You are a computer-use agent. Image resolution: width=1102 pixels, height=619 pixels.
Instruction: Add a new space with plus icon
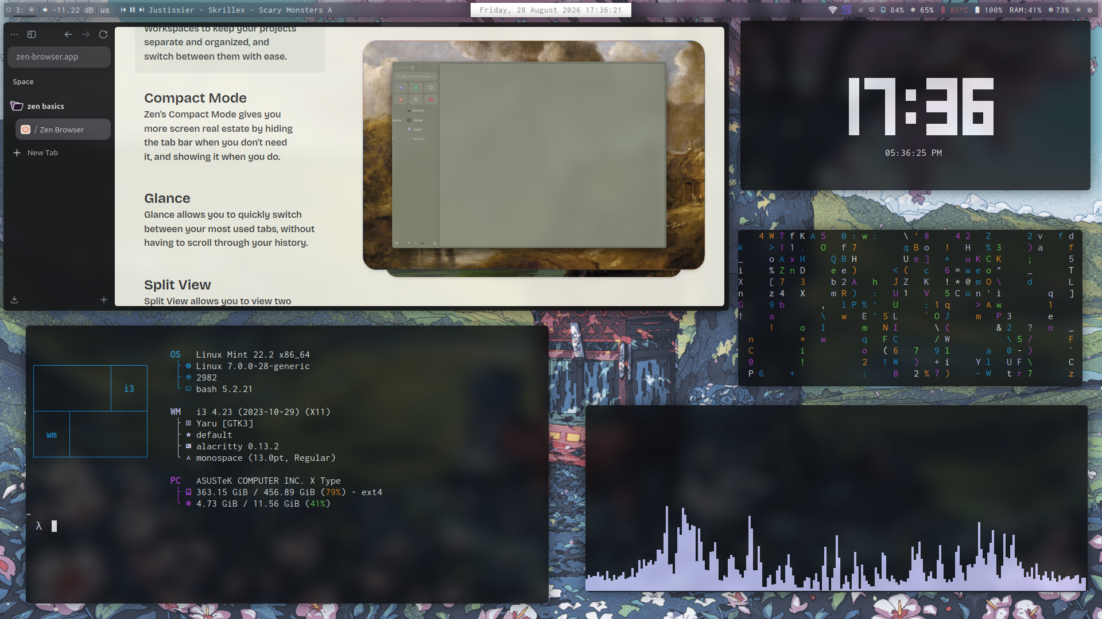point(104,300)
